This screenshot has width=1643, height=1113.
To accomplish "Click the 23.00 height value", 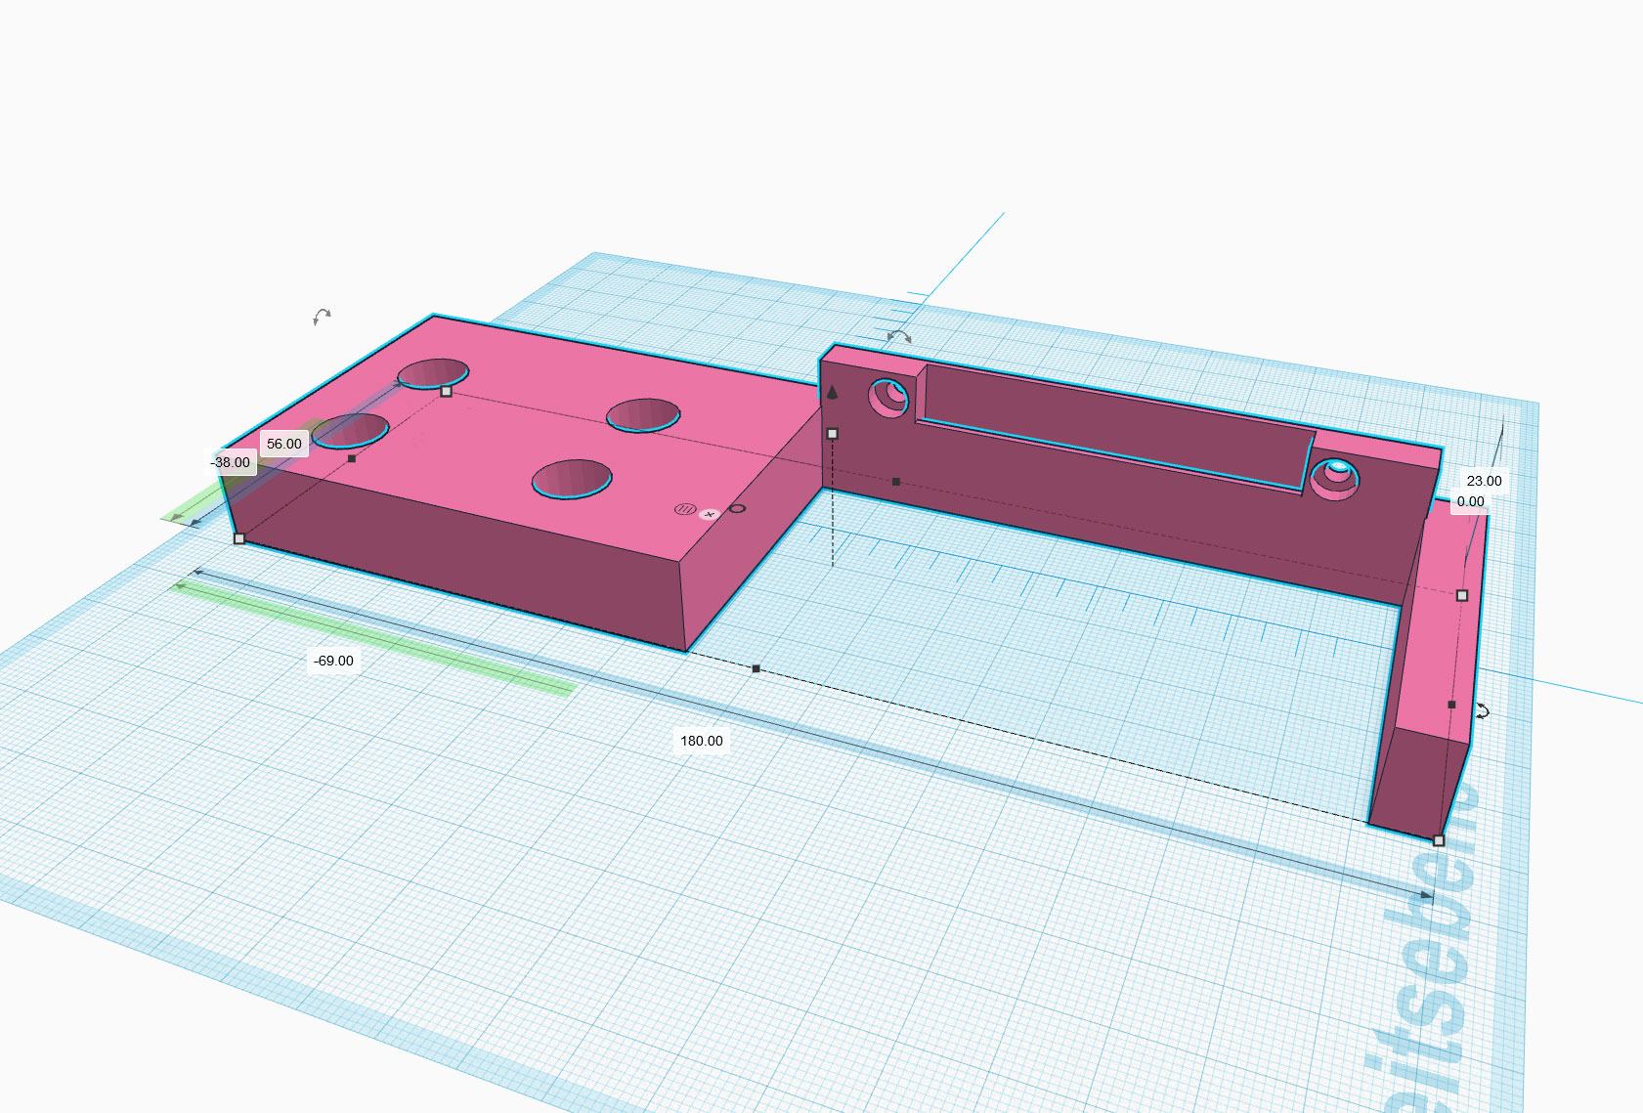I will point(1484,481).
